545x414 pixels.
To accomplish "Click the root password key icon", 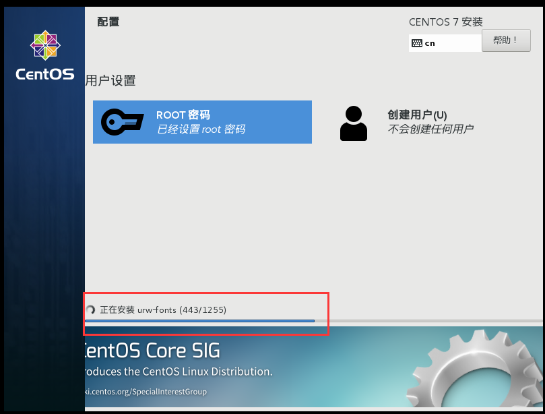I will point(122,122).
